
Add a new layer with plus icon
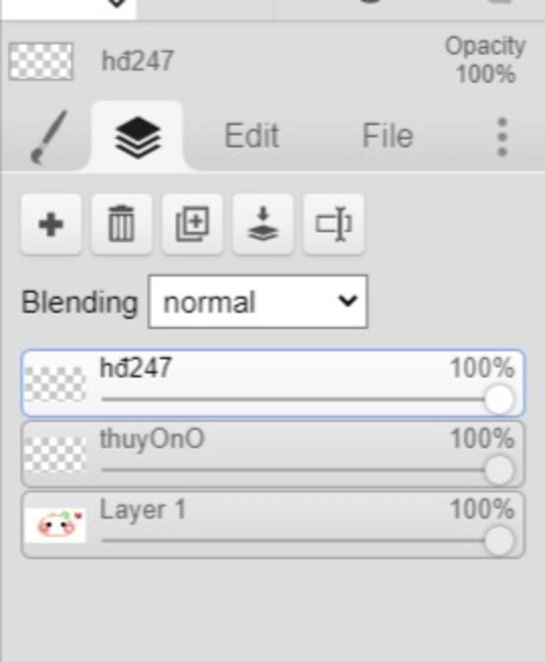tap(51, 224)
